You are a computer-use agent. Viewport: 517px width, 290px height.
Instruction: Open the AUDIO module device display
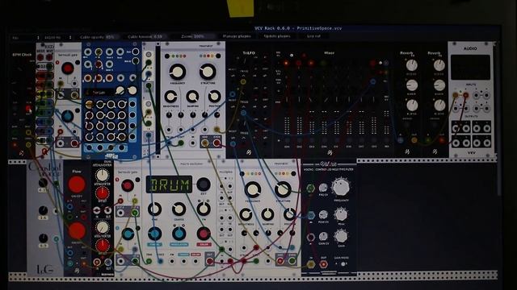(x=470, y=68)
